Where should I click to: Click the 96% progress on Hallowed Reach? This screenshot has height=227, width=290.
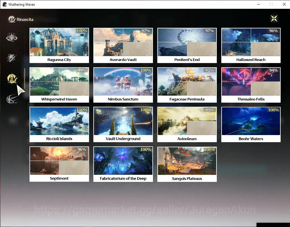[x=273, y=31]
